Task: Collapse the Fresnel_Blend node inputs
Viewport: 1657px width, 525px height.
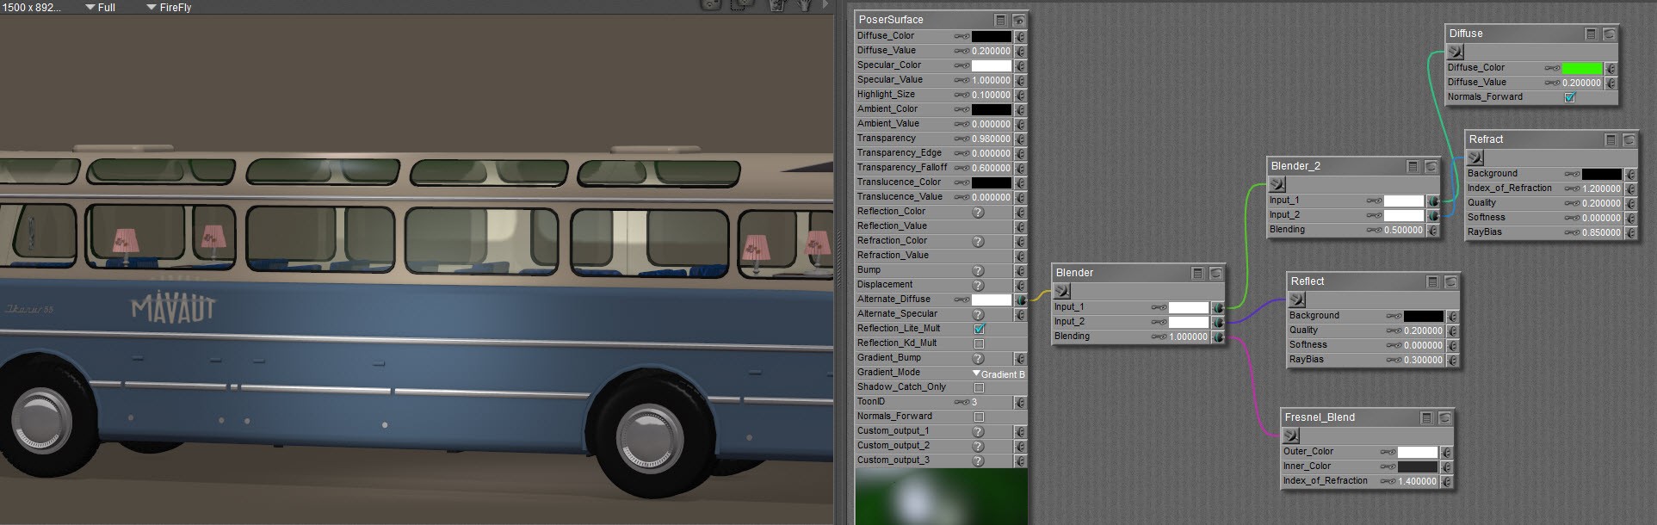Action: point(1426,417)
